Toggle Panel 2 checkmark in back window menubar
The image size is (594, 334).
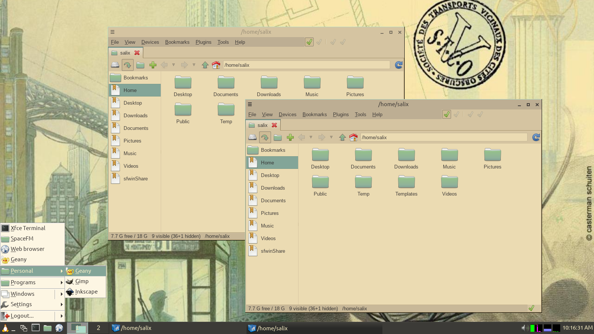coord(319,42)
